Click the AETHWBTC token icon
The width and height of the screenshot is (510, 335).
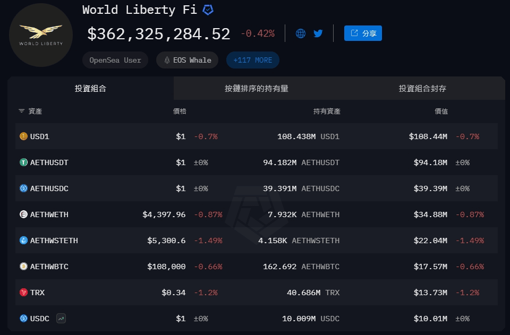[23, 267]
